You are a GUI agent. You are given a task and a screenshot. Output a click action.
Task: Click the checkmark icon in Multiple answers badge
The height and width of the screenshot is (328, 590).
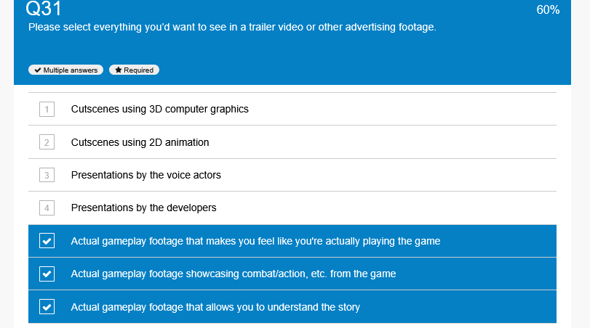tap(38, 70)
